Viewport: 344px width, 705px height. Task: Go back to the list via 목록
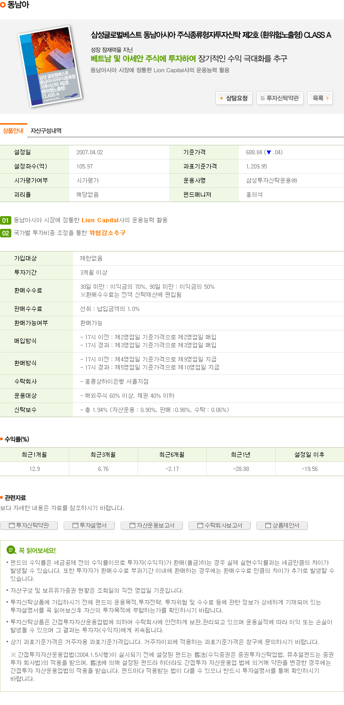[x=320, y=98]
